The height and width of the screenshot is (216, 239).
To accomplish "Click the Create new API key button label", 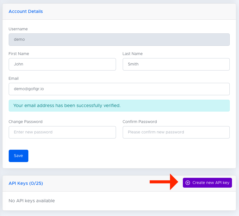I will 211,183.
